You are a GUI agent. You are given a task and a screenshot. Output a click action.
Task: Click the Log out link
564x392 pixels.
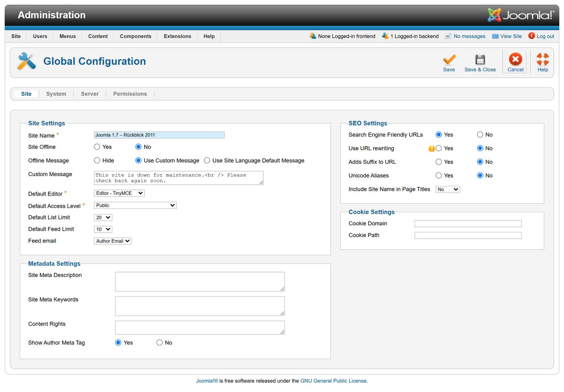545,36
